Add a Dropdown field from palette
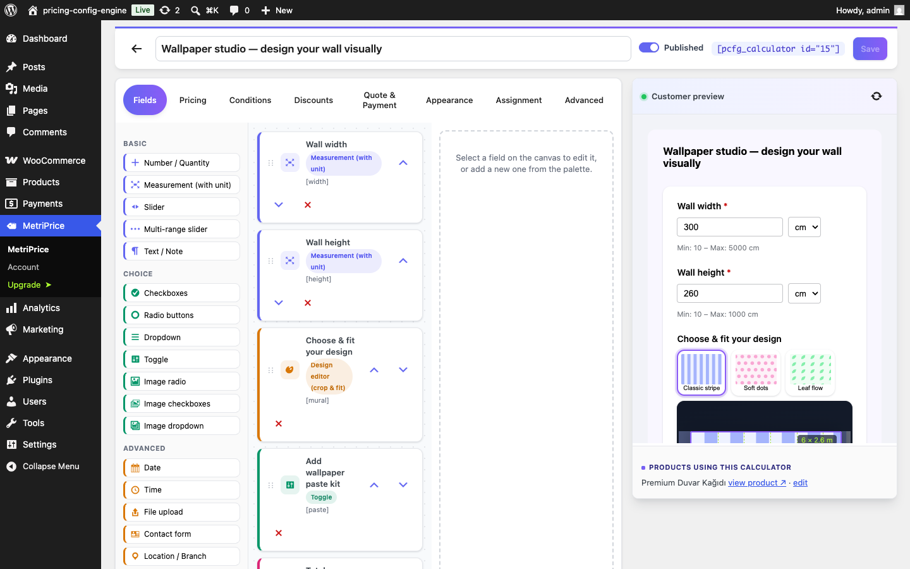Screen dimensions: 910x569 tap(182, 337)
